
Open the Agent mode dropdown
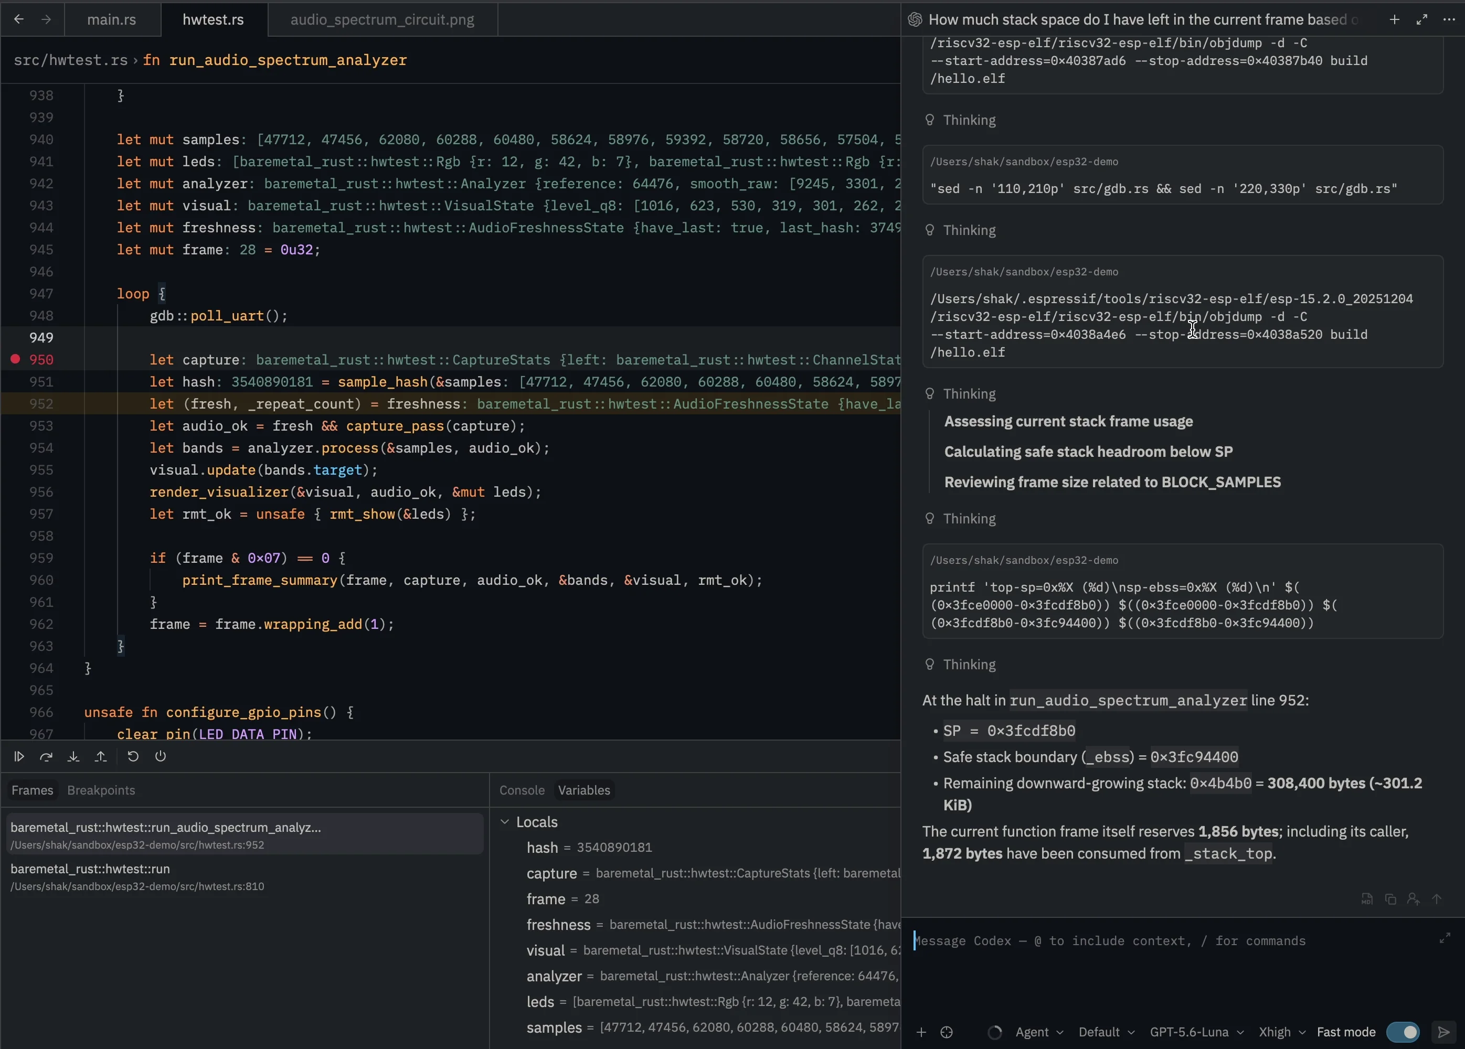tap(1039, 1032)
